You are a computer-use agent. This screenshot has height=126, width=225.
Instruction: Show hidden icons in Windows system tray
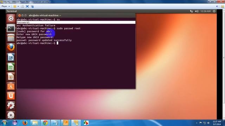tap(197, 123)
